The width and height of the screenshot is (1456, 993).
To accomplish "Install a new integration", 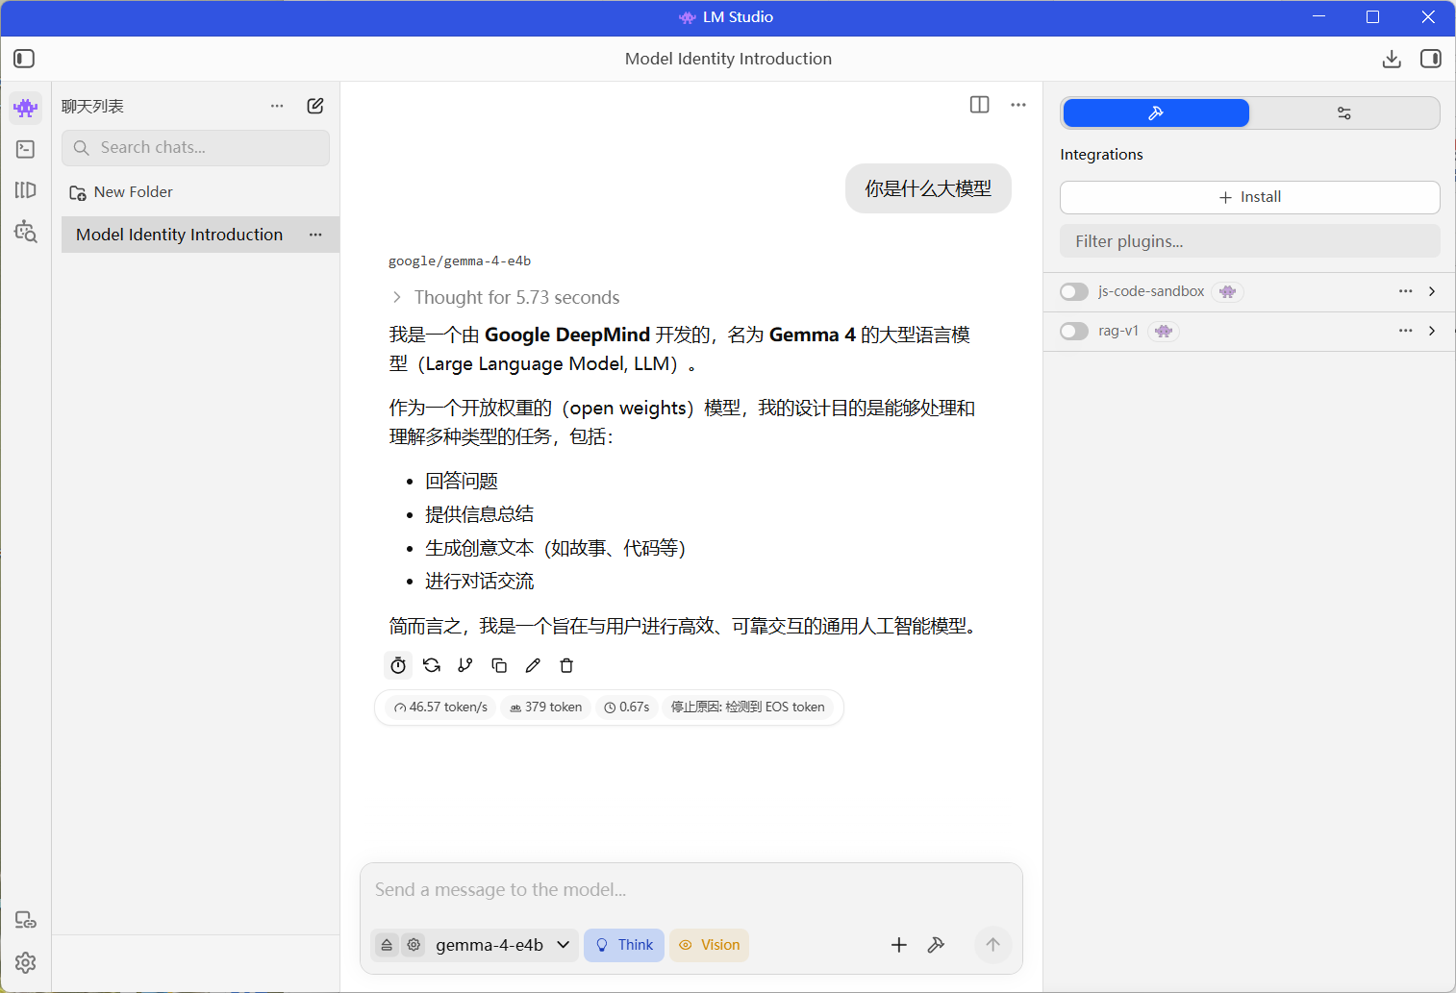I will (1250, 197).
